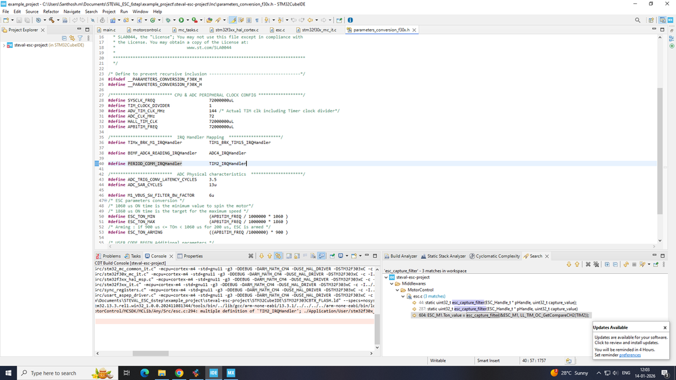Image resolution: width=676 pixels, height=380 pixels.
Task: Click the Windows Start button
Action: (x=8, y=373)
